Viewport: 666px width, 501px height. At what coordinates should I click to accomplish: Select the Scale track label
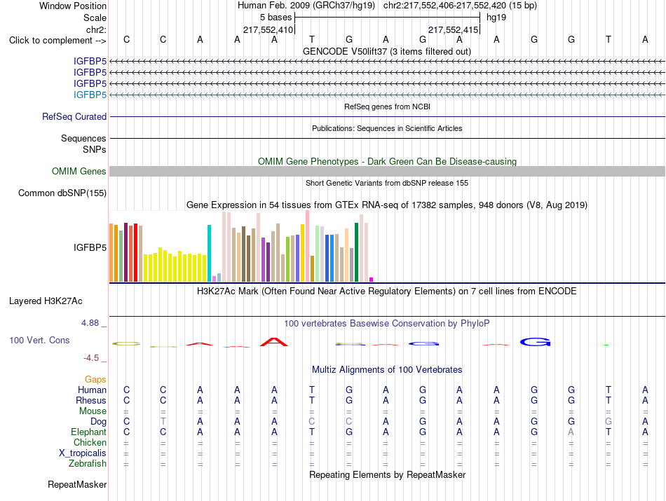click(x=95, y=18)
